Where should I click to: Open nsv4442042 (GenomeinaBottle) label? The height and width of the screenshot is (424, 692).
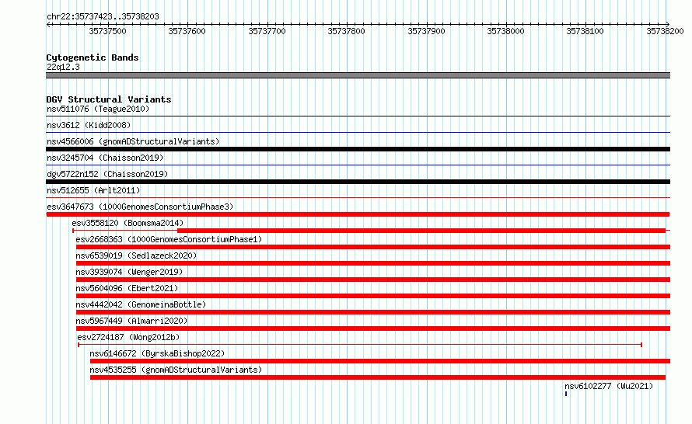(141, 304)
